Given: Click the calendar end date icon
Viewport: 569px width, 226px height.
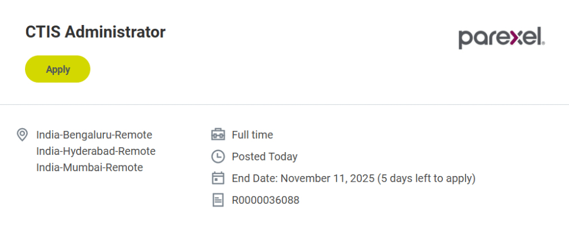Looking at the screenshot, I should pyautogui.click(x=218, y=178).
